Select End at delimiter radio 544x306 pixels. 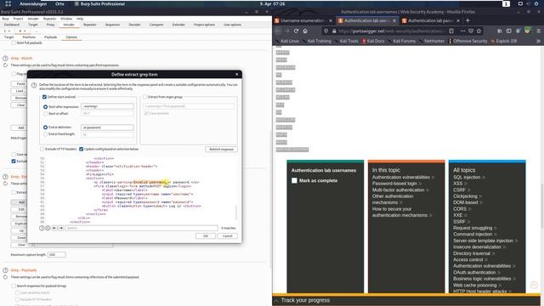[45, 127]
